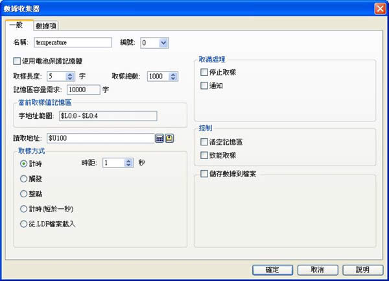Enable 清空記憶區 control checkbox
The height and width of the screenshot is (281, 389).
coord(205,141)
